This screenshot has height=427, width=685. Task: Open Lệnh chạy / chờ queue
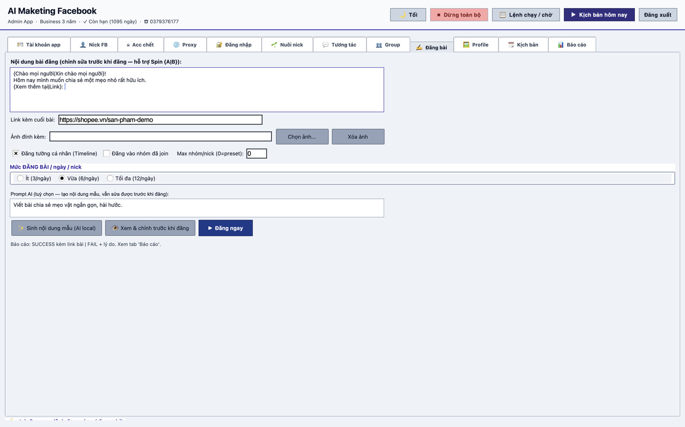526,15
